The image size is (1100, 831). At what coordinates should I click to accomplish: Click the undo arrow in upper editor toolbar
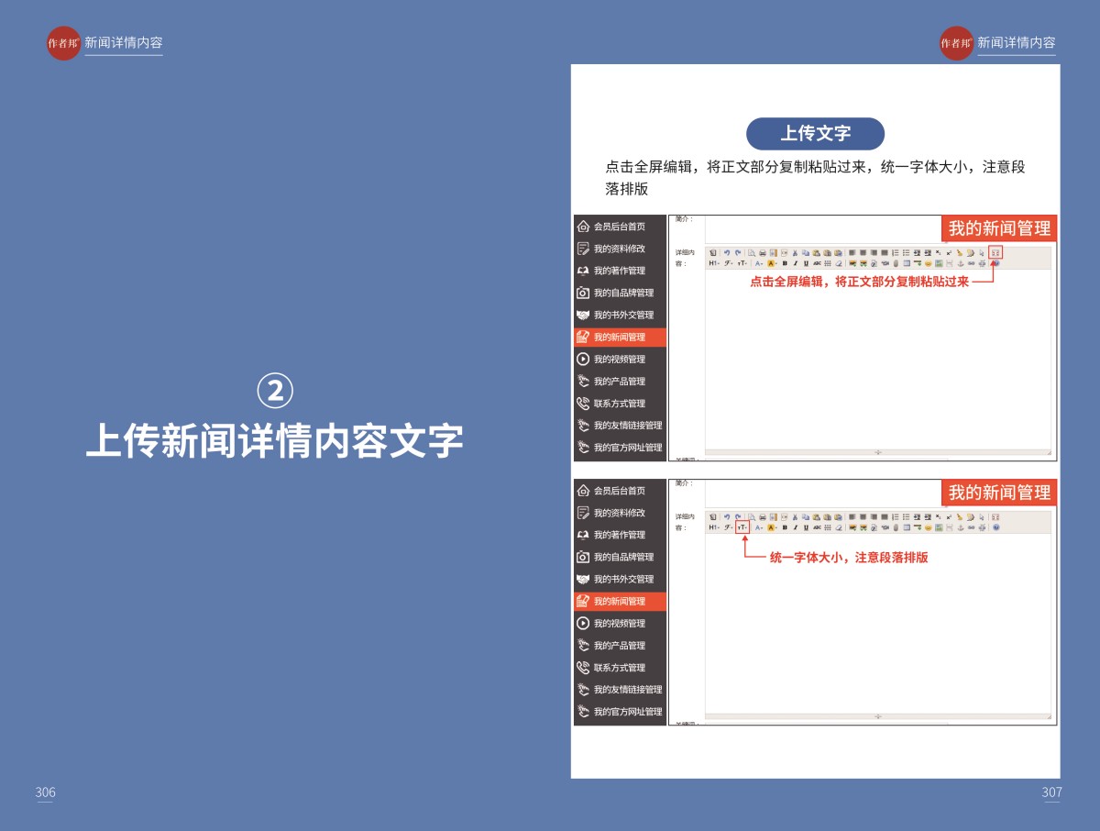click(726, 252)
